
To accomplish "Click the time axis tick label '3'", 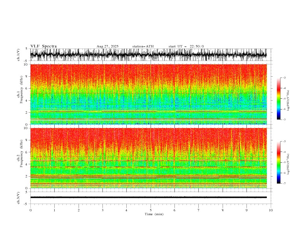I will 102,210.
